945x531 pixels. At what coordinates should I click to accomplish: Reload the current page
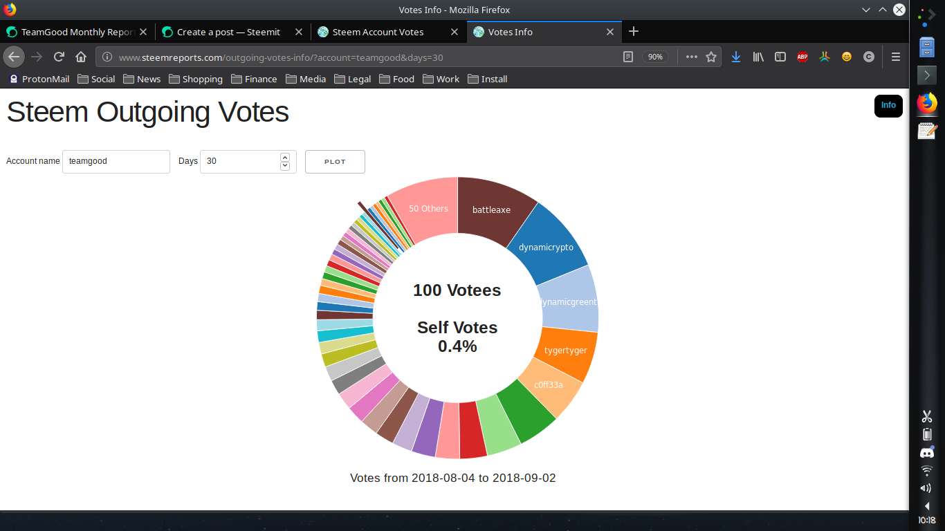click(x=59, y=57)
